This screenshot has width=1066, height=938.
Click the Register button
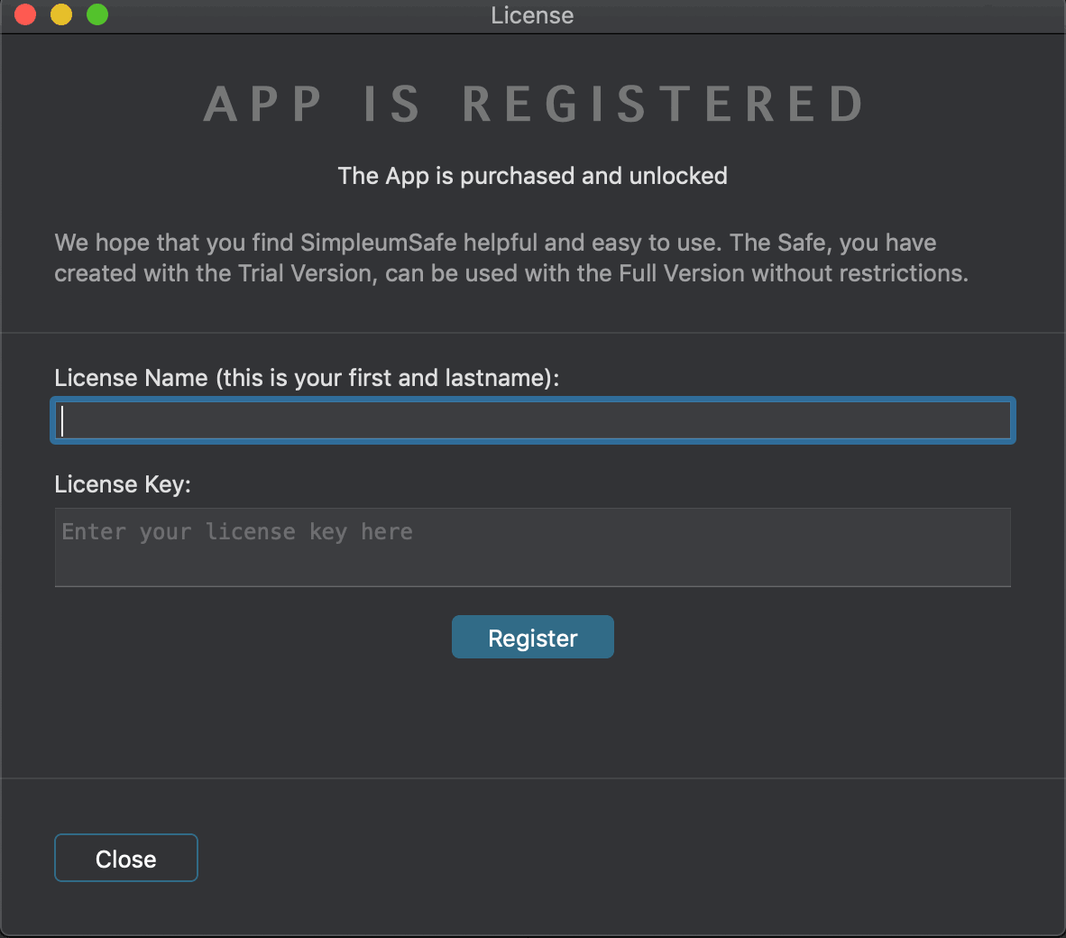point(533,637)
